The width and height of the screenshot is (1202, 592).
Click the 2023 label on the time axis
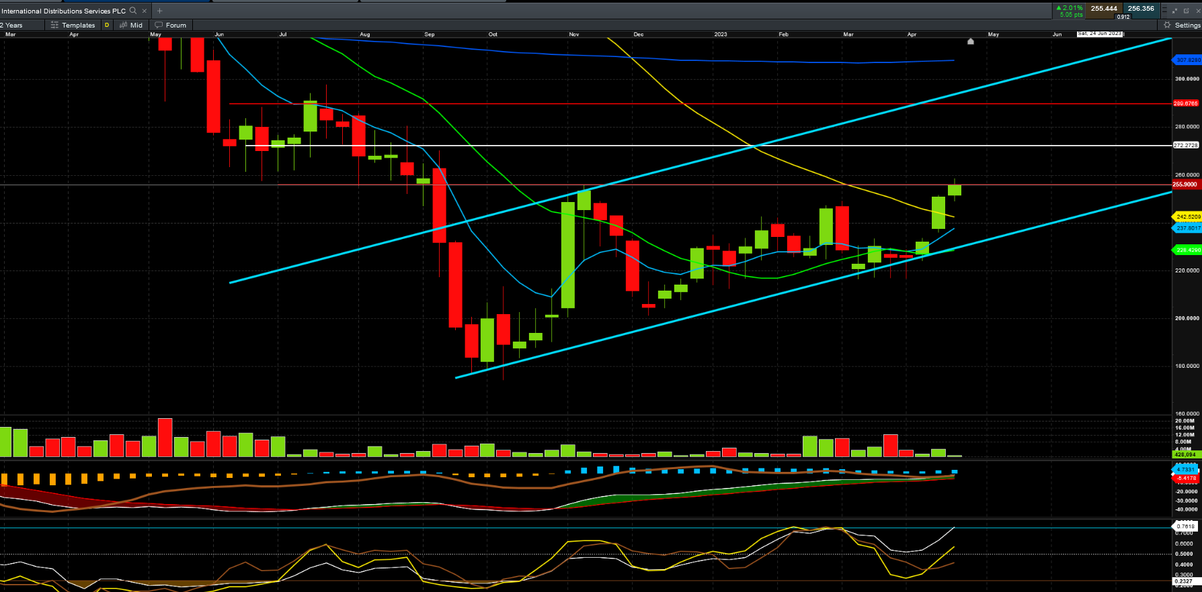point(721,34)
